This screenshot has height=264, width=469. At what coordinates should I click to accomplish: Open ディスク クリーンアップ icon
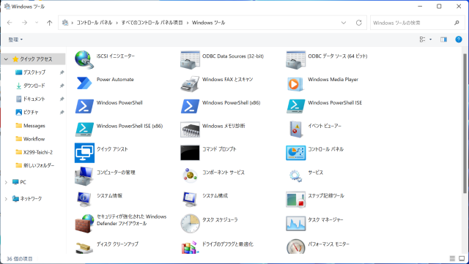click(84, 247)
